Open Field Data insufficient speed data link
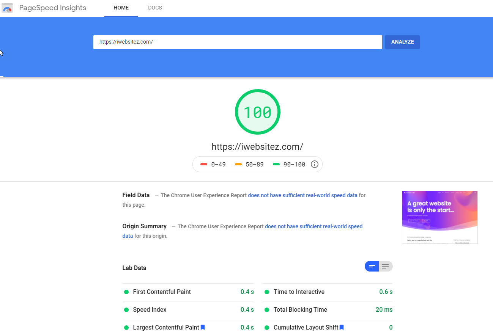This screenshot has height=336, width=493. 302,195
